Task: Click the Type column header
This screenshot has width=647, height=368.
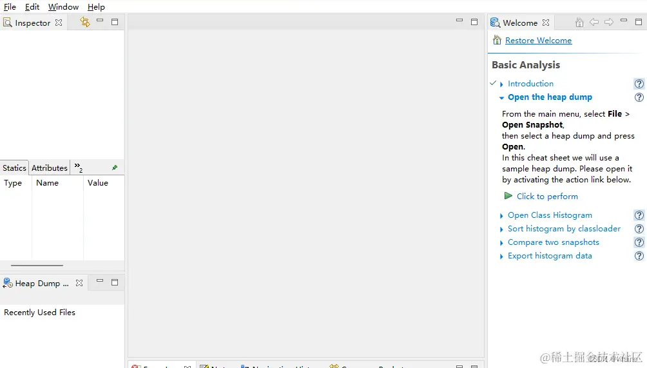Action: click(13, 183)
